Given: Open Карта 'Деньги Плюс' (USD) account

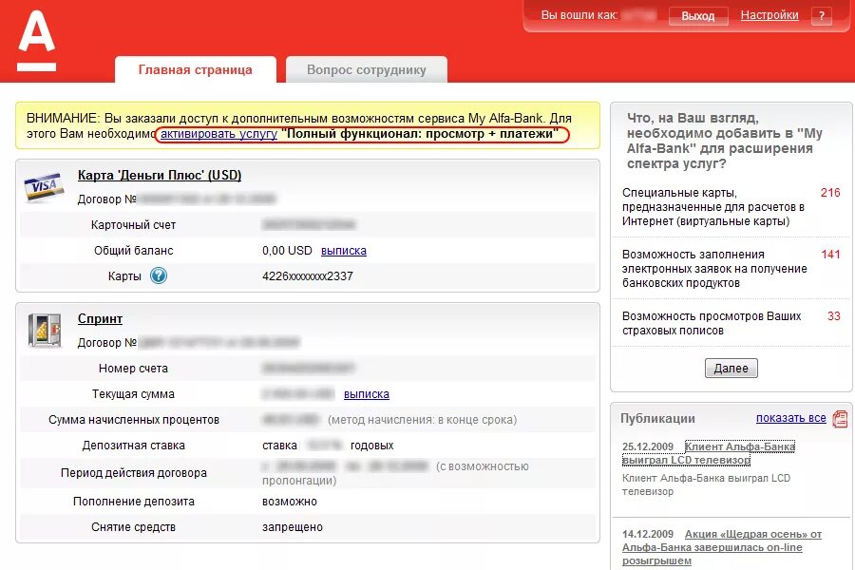Looking at the screenshot, I should 160,175.
